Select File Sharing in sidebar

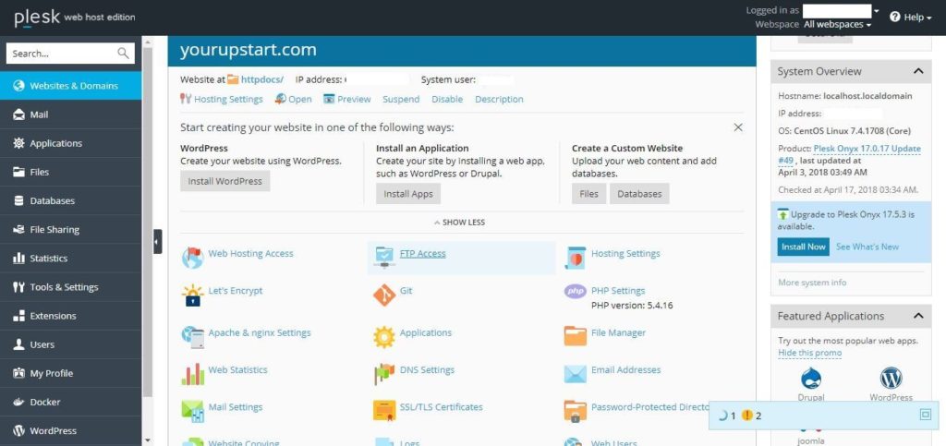(x=70, y=230)
